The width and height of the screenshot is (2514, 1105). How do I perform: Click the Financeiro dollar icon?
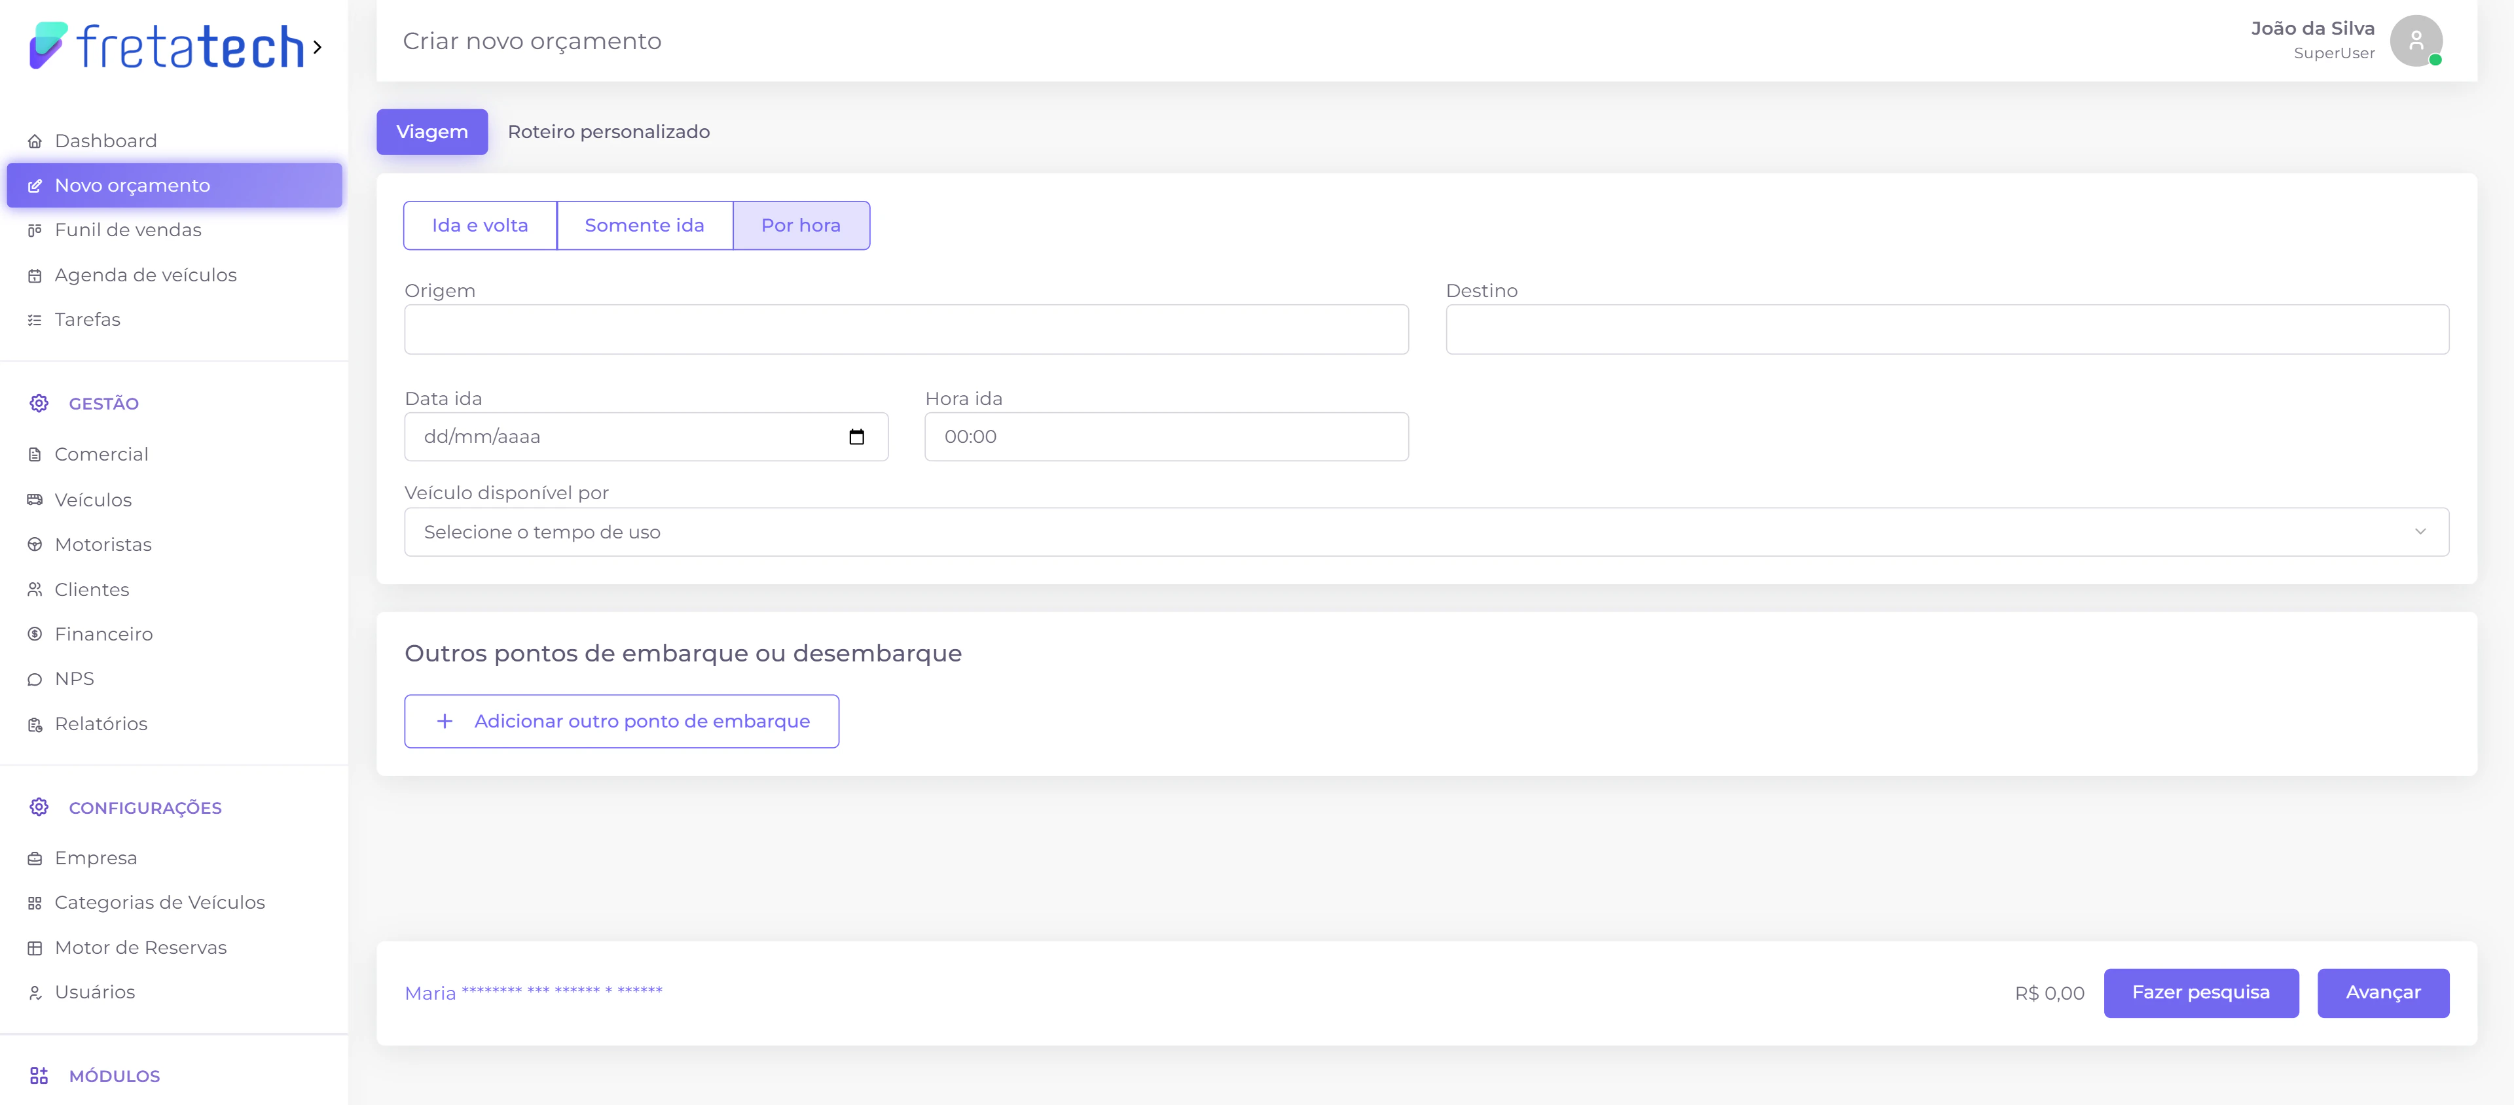(35, 634)
